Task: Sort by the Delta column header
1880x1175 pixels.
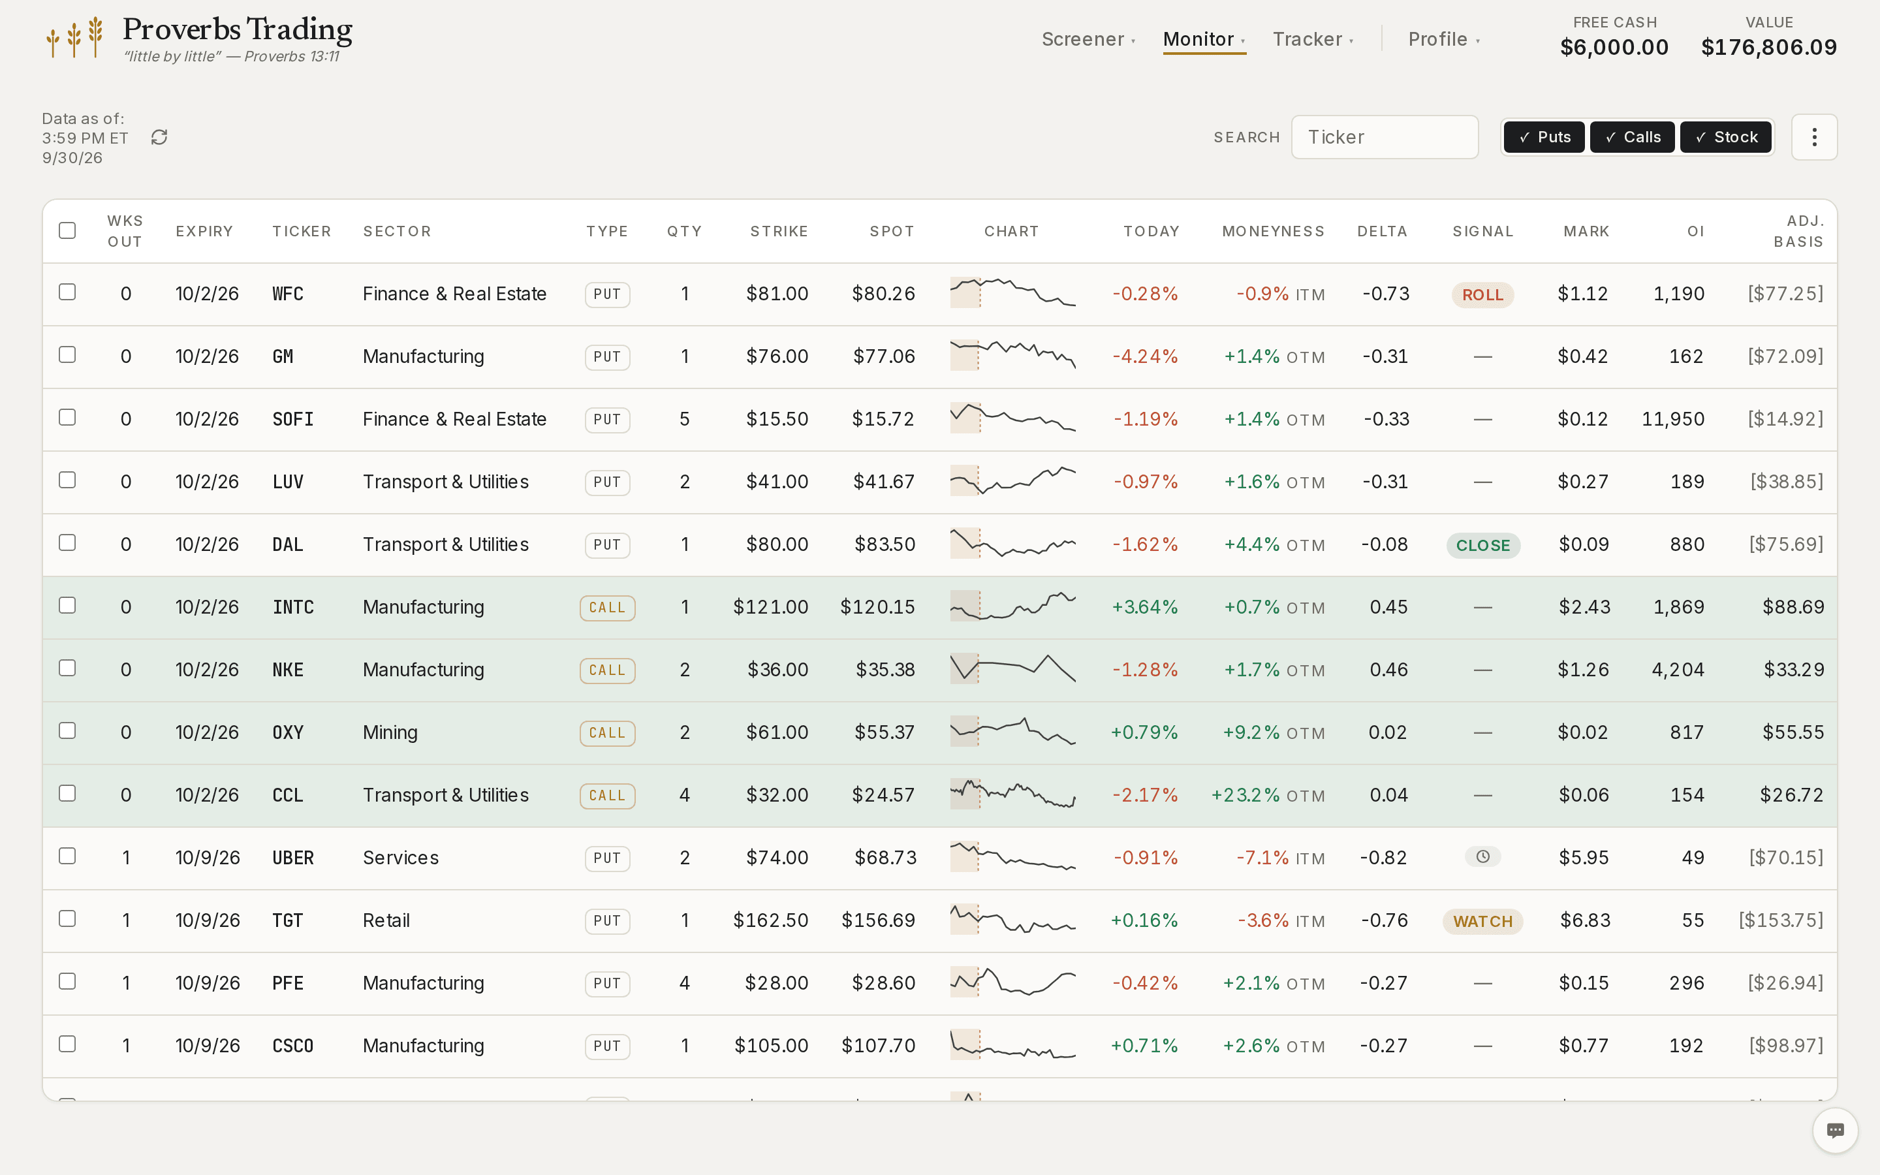Action: pos(1382,232)
